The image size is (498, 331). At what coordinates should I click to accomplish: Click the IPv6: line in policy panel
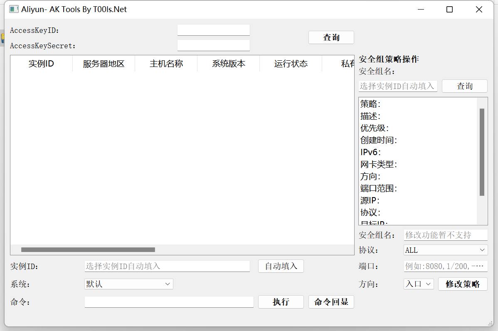click(370, 152)
